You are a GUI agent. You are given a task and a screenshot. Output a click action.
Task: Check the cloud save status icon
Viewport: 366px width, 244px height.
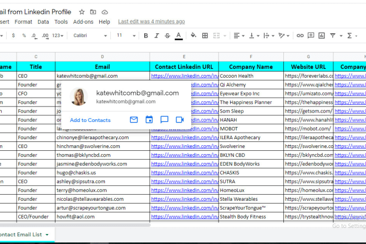click(105, 12)
